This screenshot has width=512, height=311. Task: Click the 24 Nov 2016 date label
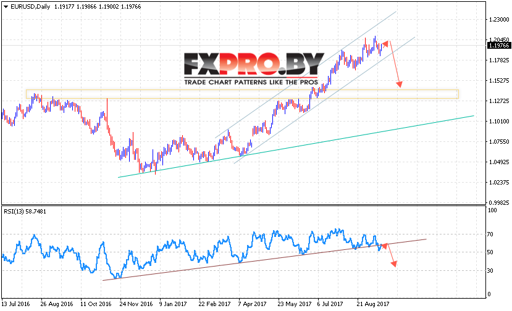136,304
